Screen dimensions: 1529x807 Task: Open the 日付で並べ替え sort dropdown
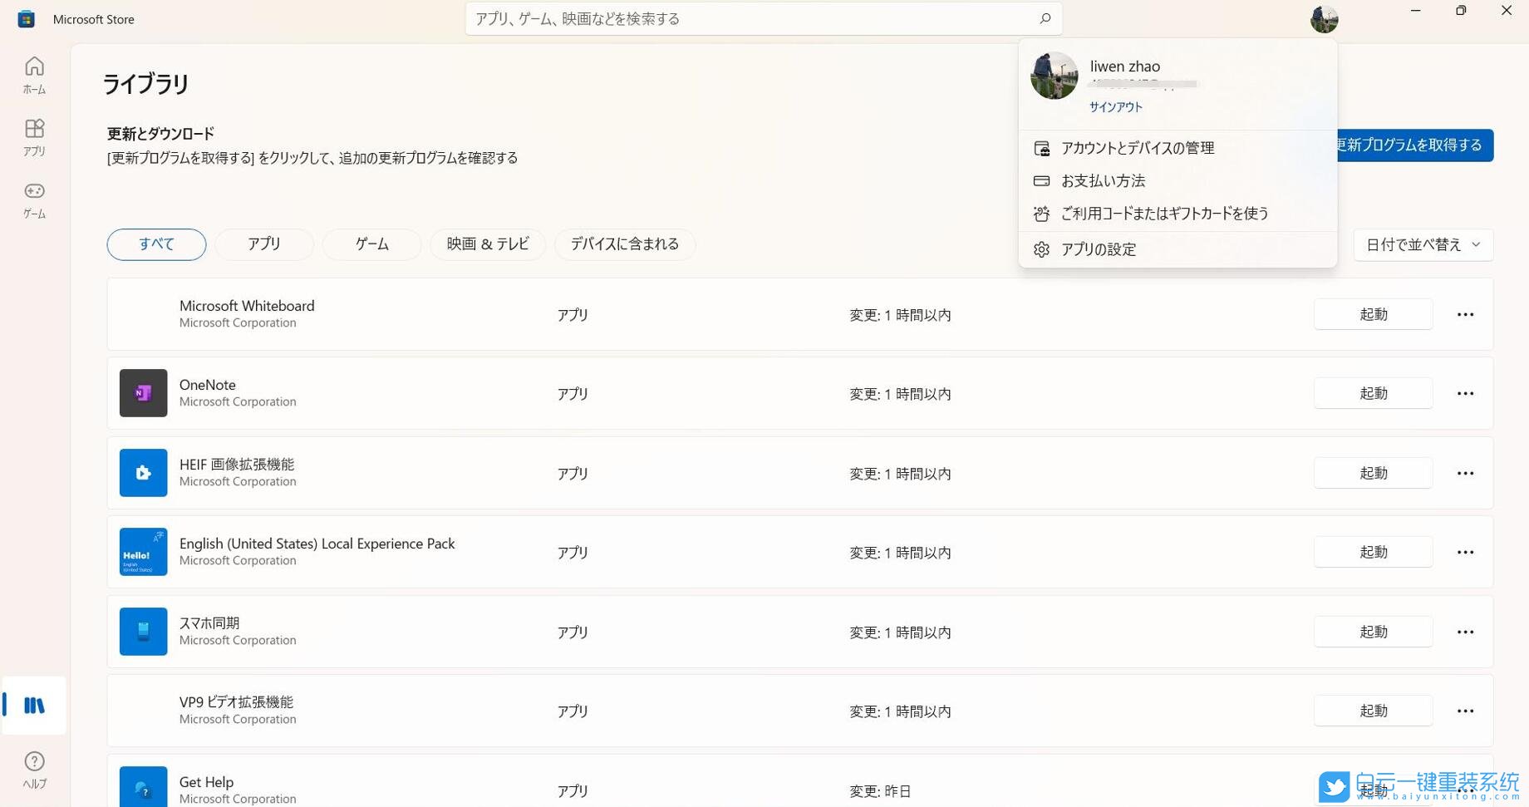pyautogui.click(x=1422, y=244)
